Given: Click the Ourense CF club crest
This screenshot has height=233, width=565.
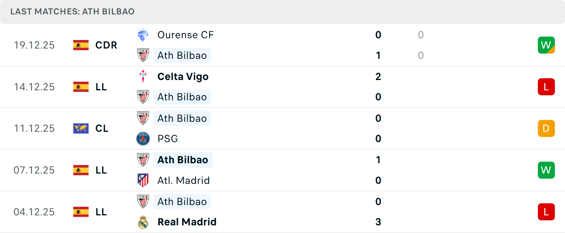Looking at the screenshot, I should click(143, 35).
